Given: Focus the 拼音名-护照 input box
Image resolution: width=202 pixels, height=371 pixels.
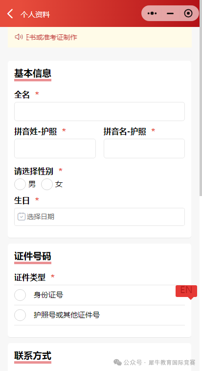Looking at the screenshot, I should (x=144, y=148).
